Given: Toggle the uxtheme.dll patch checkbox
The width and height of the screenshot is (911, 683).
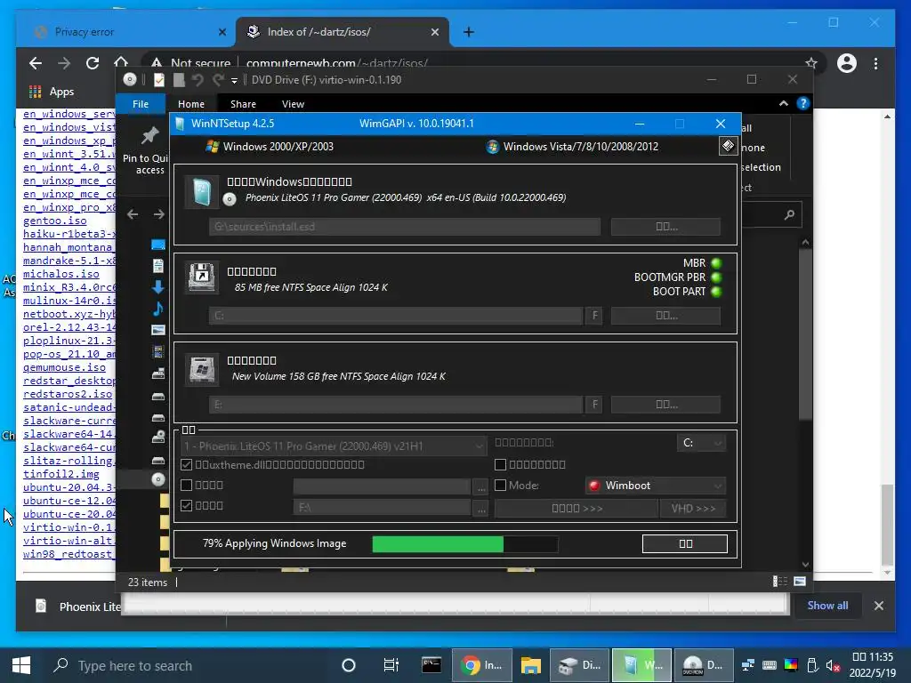Looking at the screenshot, I should coord(187,464).
